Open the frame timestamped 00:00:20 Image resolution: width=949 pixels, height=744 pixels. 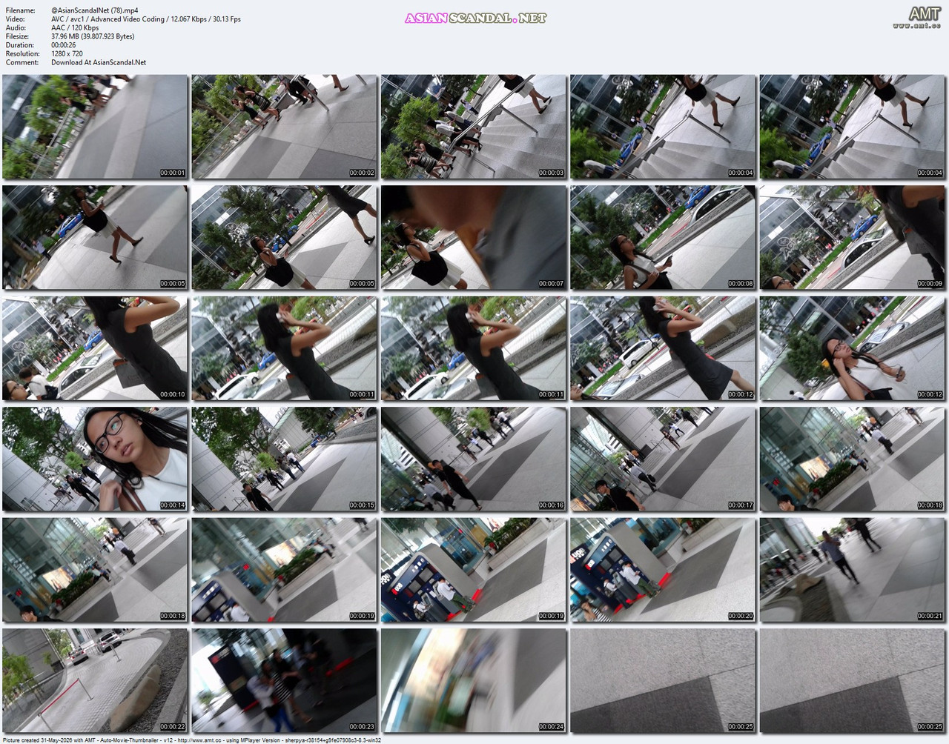coord(664,570)
